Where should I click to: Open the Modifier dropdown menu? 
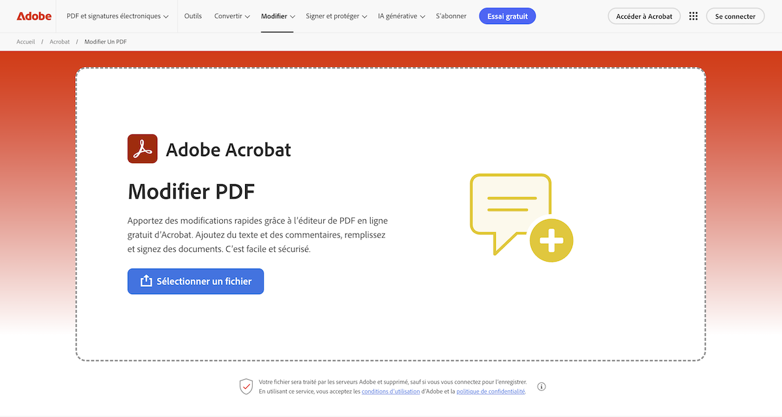coord(278,16)
